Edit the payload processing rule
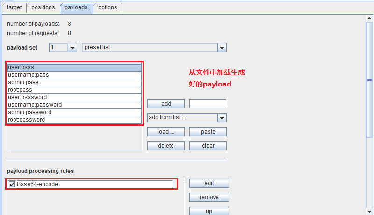Viewport: 374px width, 215px height. pyautogui.click(x=209, y=183)
